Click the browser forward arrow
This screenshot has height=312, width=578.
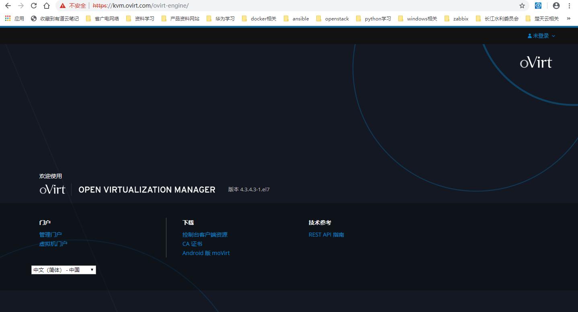pyautogui.click(x=21, y=6)
